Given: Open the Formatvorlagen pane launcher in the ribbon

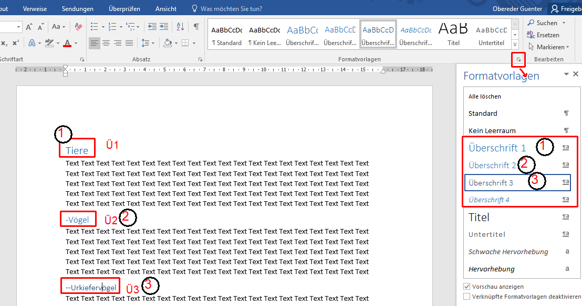Looking at the screenshot, I should pyautogui.click(x=518, y=59).
